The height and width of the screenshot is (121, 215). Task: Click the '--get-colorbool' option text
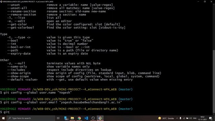coord(20,28)
